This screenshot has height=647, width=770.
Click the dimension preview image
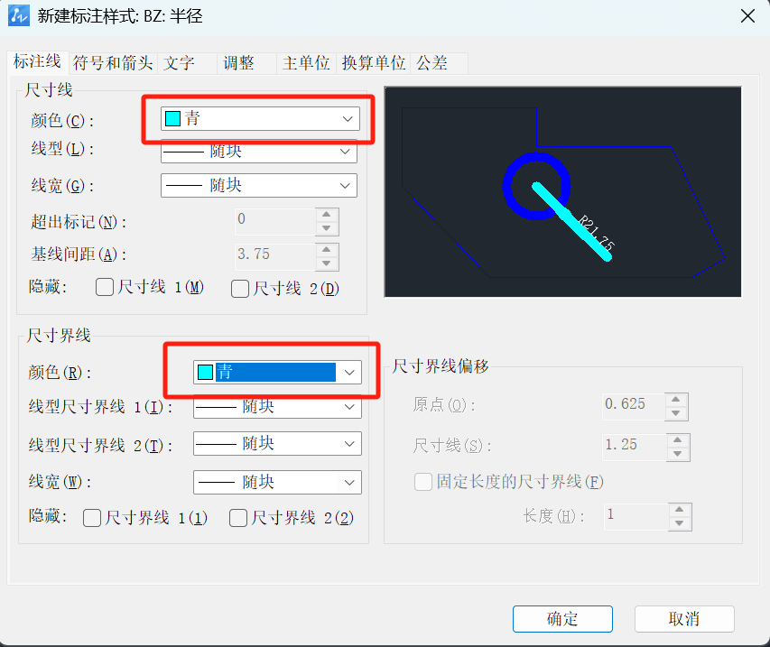(562, 192)
